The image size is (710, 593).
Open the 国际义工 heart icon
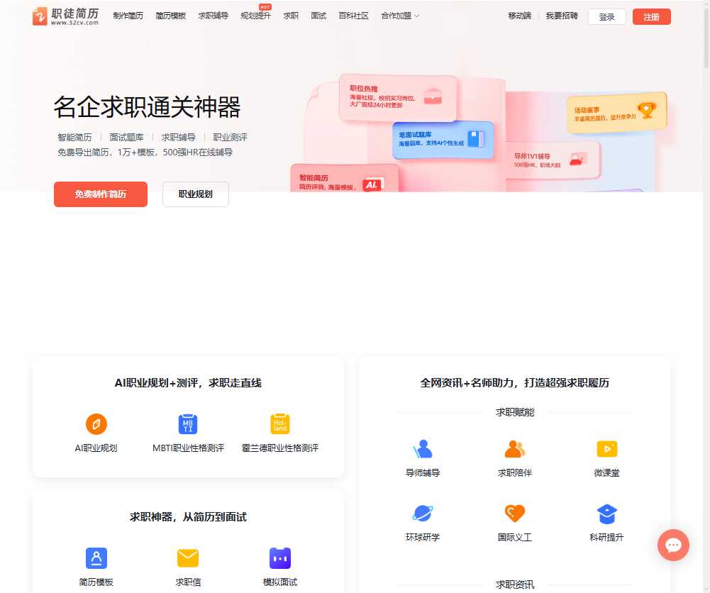click(x=514, y=512)
